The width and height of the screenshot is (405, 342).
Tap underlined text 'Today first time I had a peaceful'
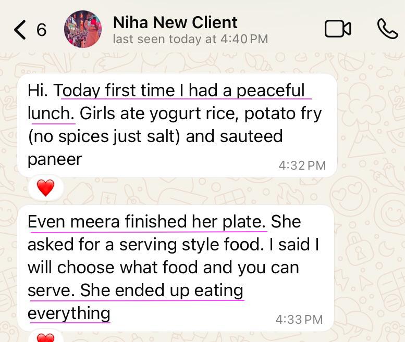tap(182, 90)
